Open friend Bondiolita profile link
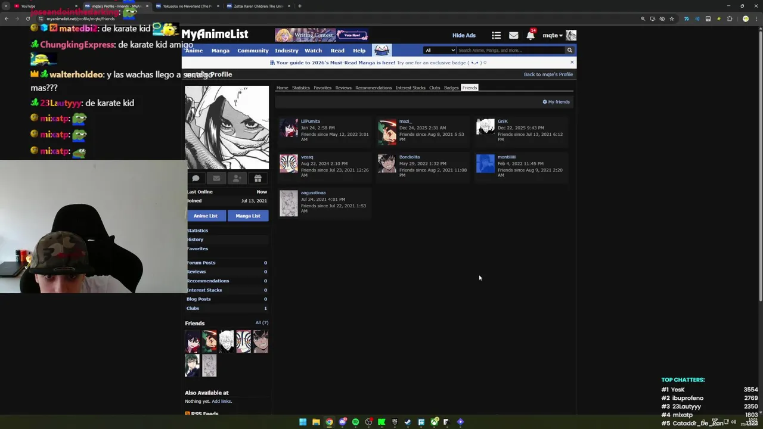 (x=410, y=157)
